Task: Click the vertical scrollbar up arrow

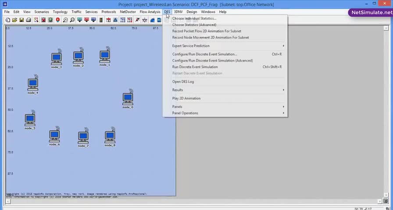Action: click(x=386, y=28)
